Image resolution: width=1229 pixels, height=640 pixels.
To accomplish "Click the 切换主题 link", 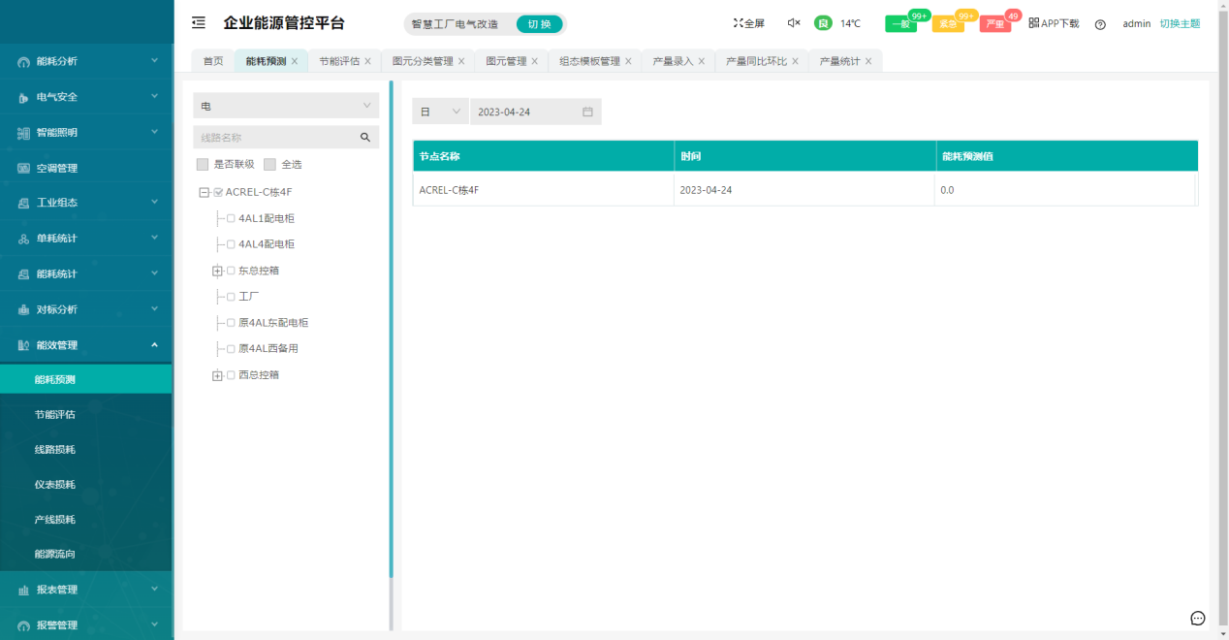I will coord(1180,23).
